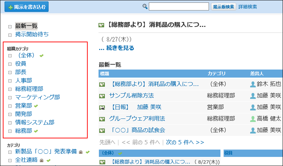Open the 詳細検索 link
The width and height of the screenshot is (283, 166).
[248, 7]
